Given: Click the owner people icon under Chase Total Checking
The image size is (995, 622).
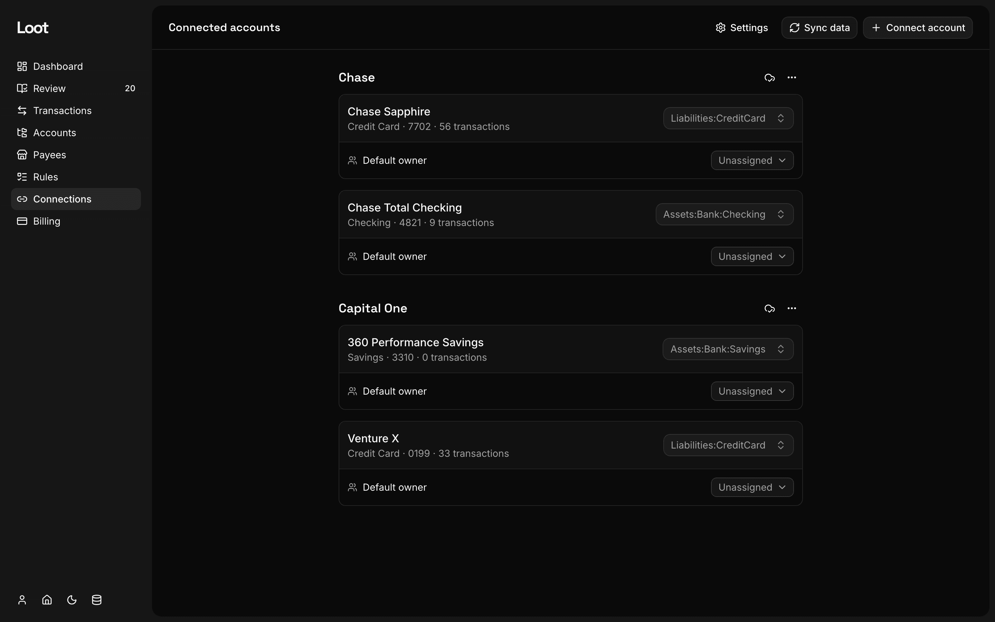Looking at the screenshot, I should [352, 257].
